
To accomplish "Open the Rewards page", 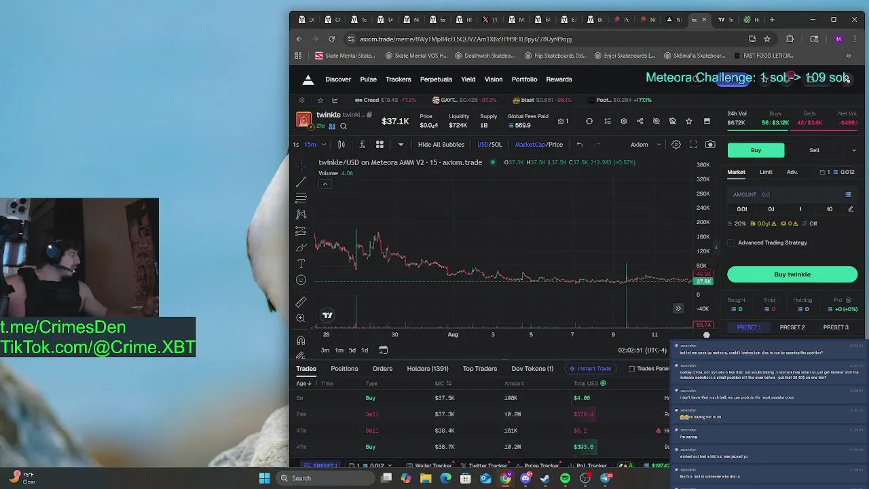I will point(559,79).
